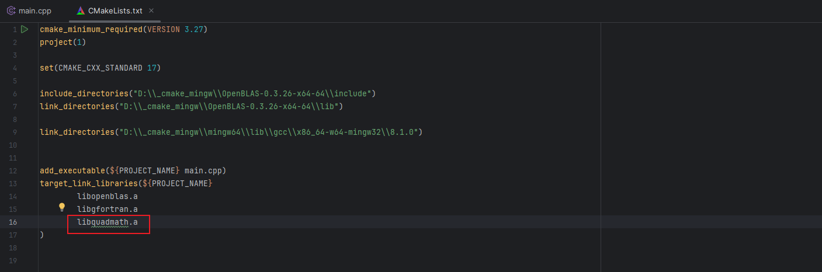Click on the project(1) line
The height and width of the screenshot is (272, 822).
tap(63, 43)
